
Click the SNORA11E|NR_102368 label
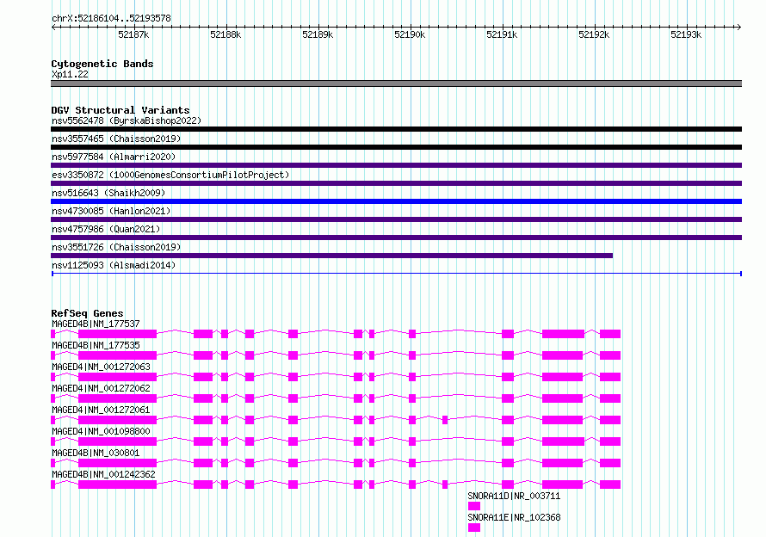(x=514, y=517)
